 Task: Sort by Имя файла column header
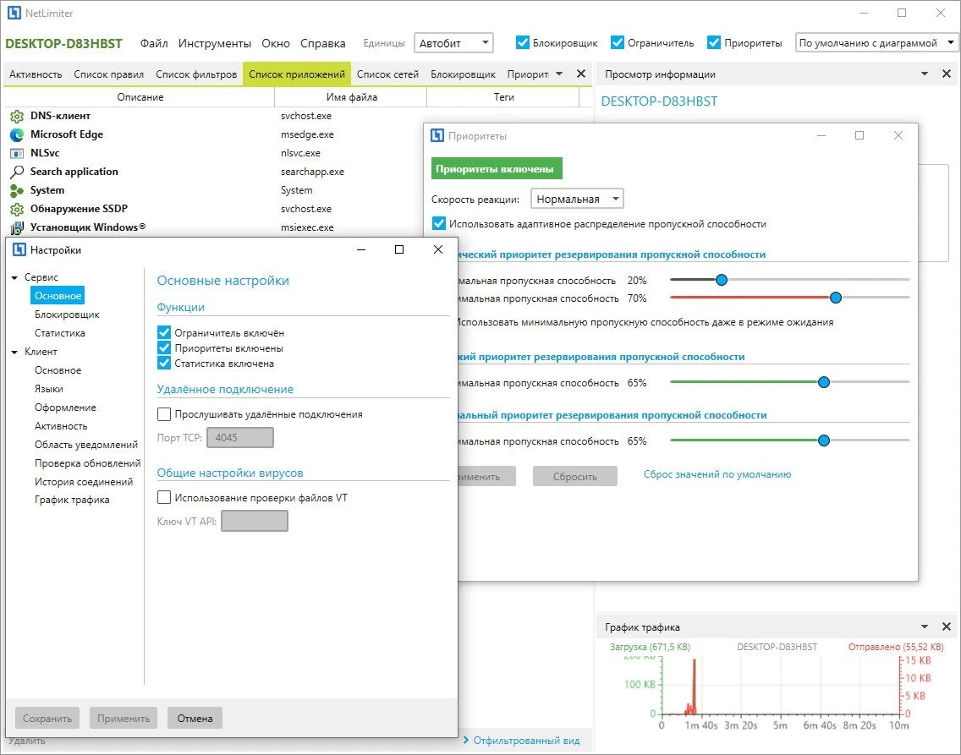pos(350,96)
